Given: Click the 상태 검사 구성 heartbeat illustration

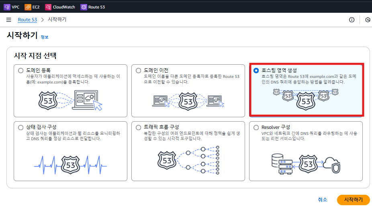Looking at the screenshot, I should (x=70, y=165).
